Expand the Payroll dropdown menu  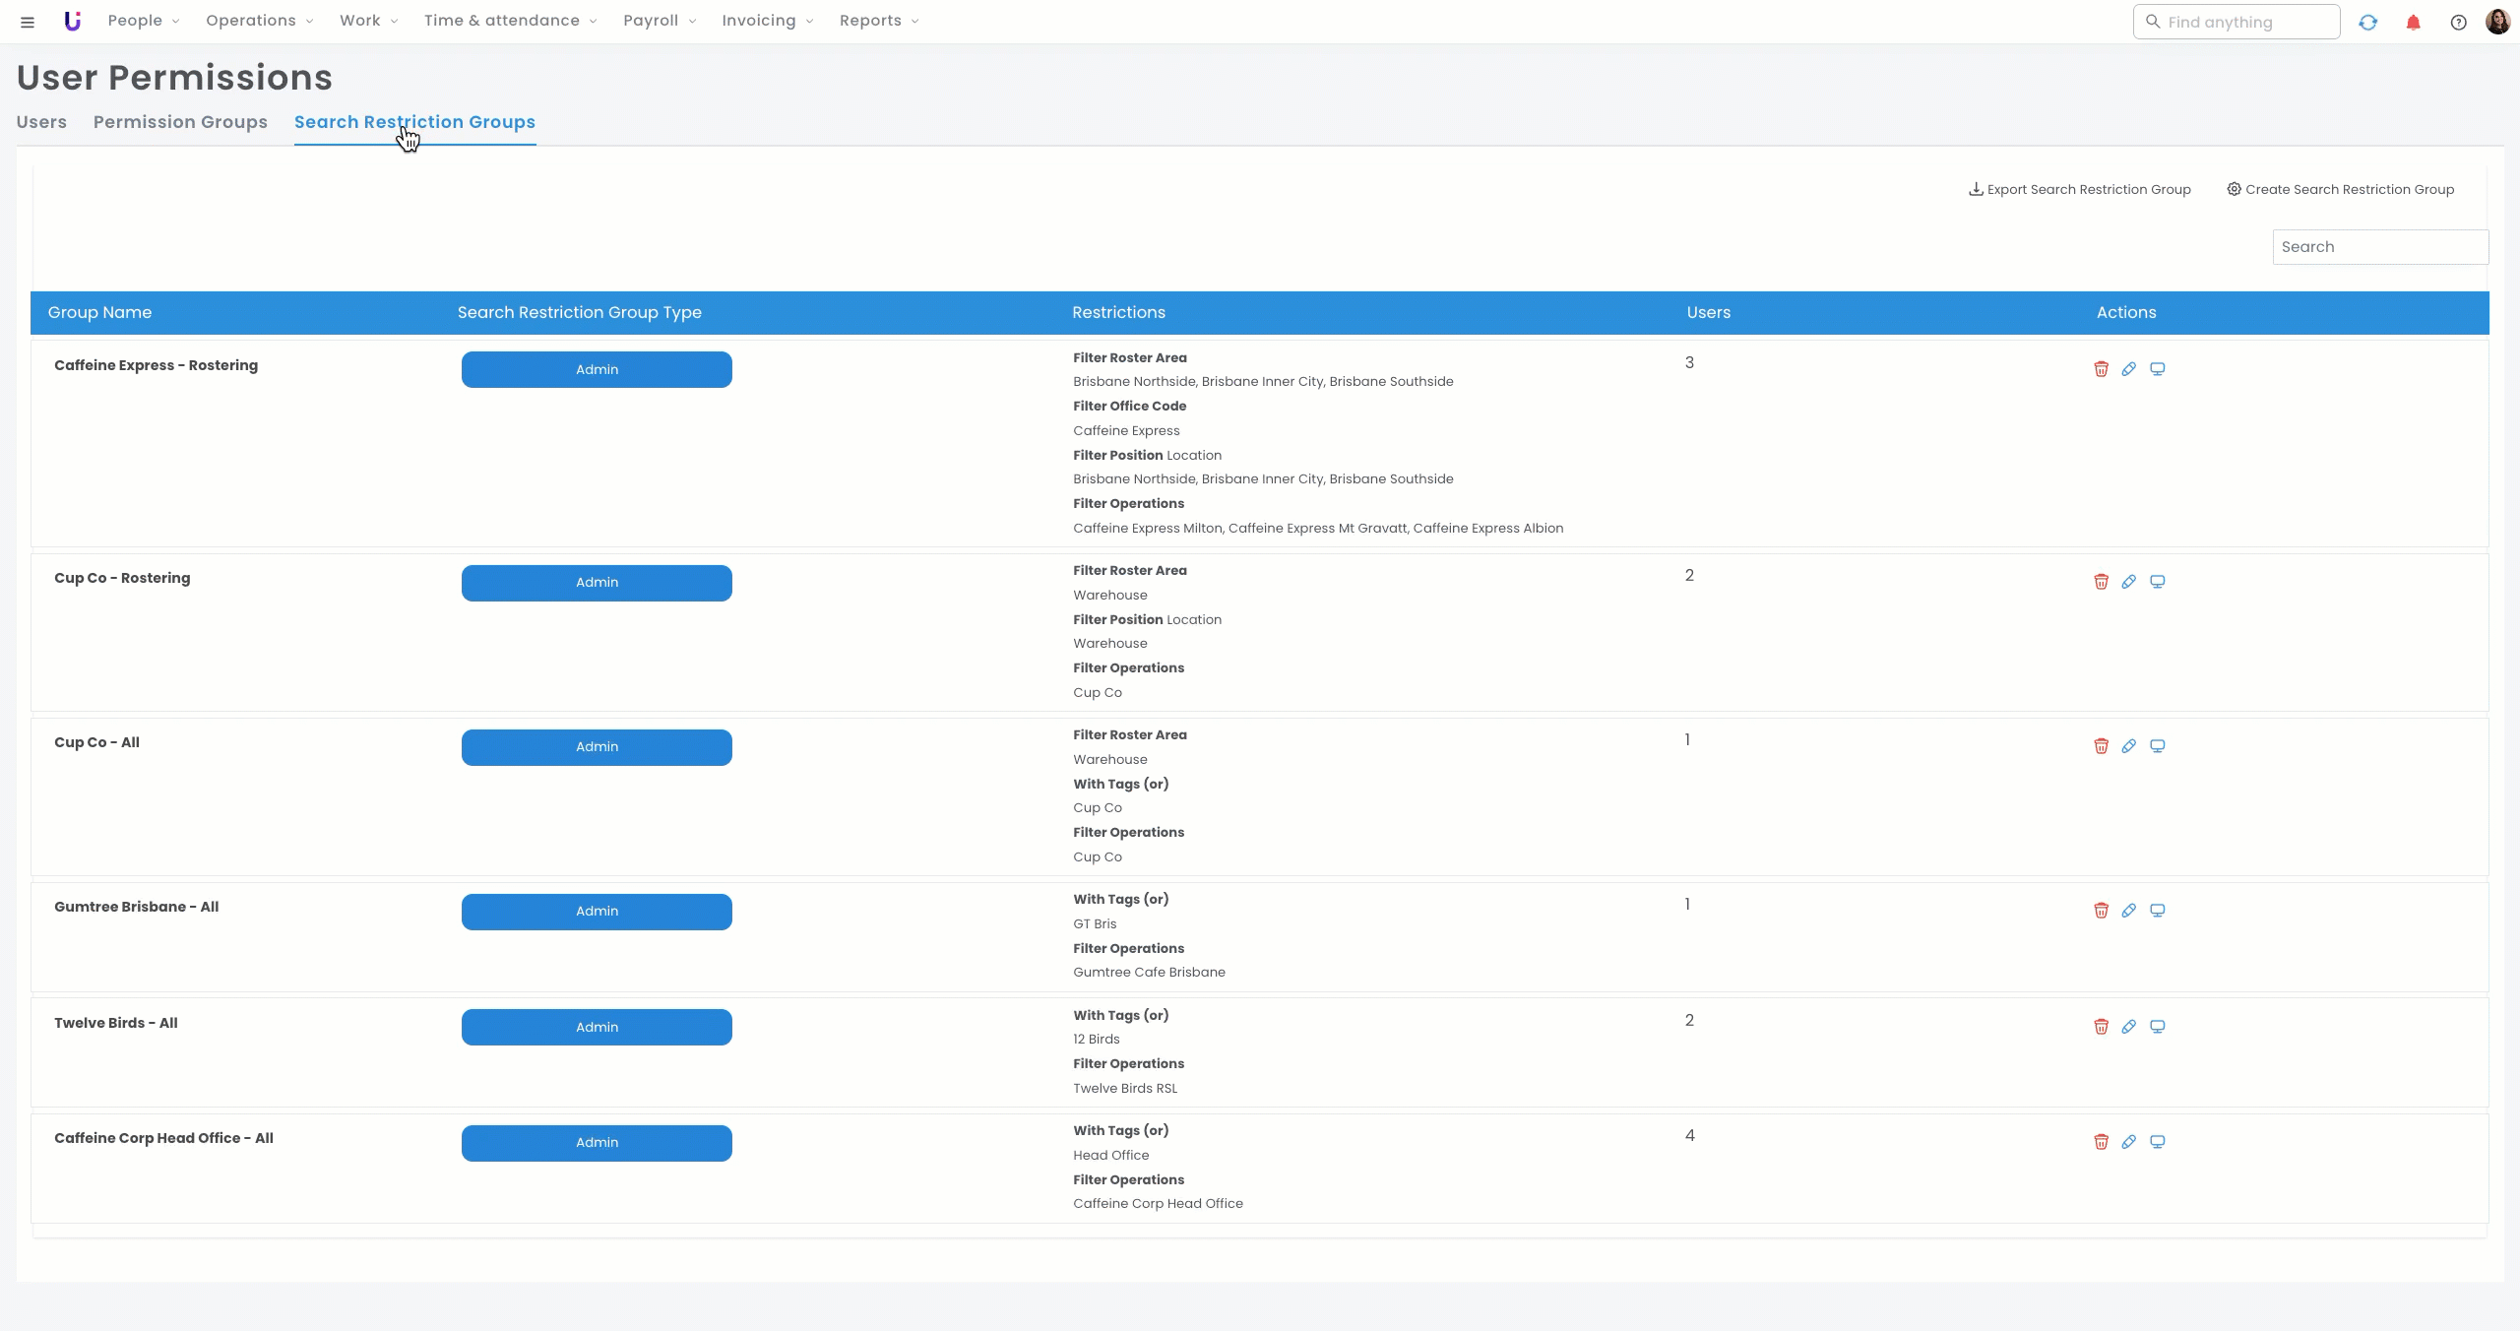[x=659, y=21]
